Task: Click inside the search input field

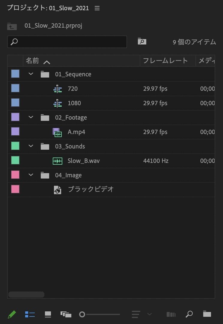Action: point(67,42)
